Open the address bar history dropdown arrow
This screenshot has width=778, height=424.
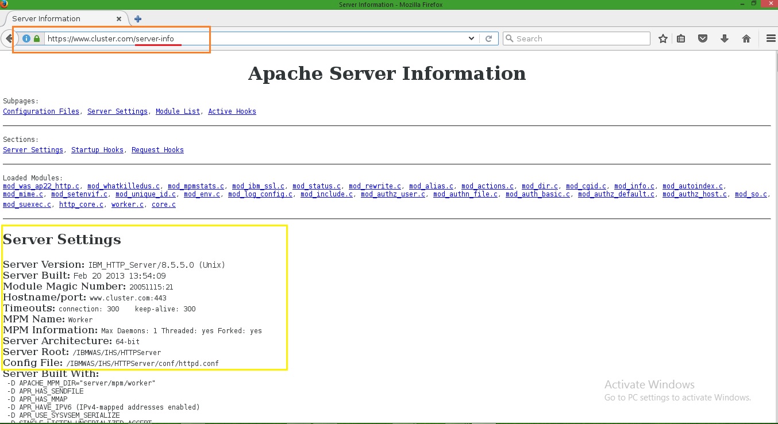(471, 38)
